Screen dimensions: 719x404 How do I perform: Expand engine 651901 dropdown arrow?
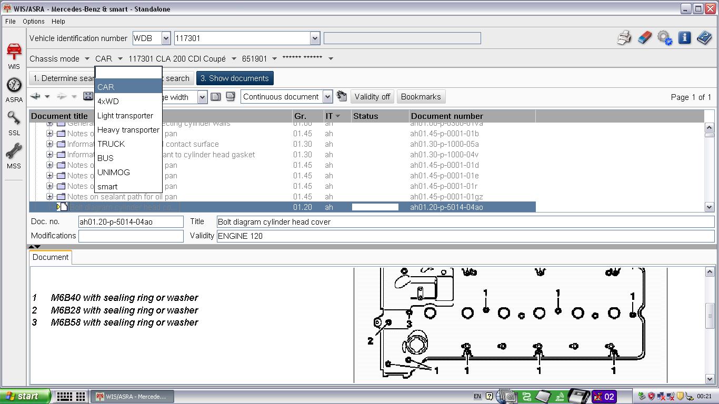pos(274,59)
